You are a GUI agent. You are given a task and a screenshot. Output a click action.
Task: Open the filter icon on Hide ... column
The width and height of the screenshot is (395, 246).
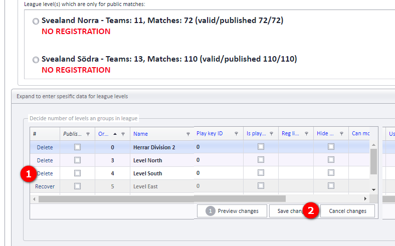pos(341,133)
